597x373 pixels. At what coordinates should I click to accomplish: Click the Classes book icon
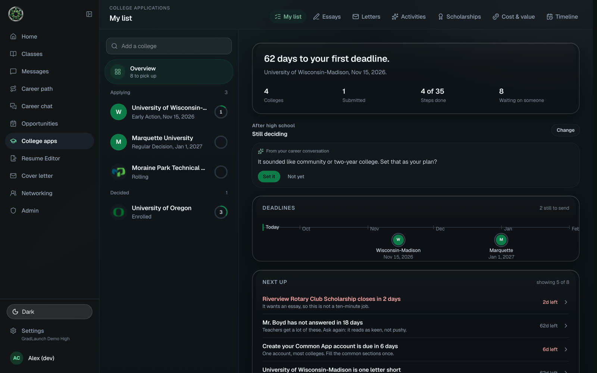click(x=13, y=54)
